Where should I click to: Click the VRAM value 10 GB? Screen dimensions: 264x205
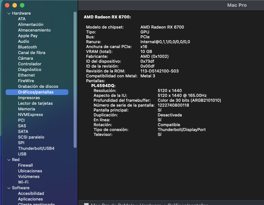coord(146,51)
